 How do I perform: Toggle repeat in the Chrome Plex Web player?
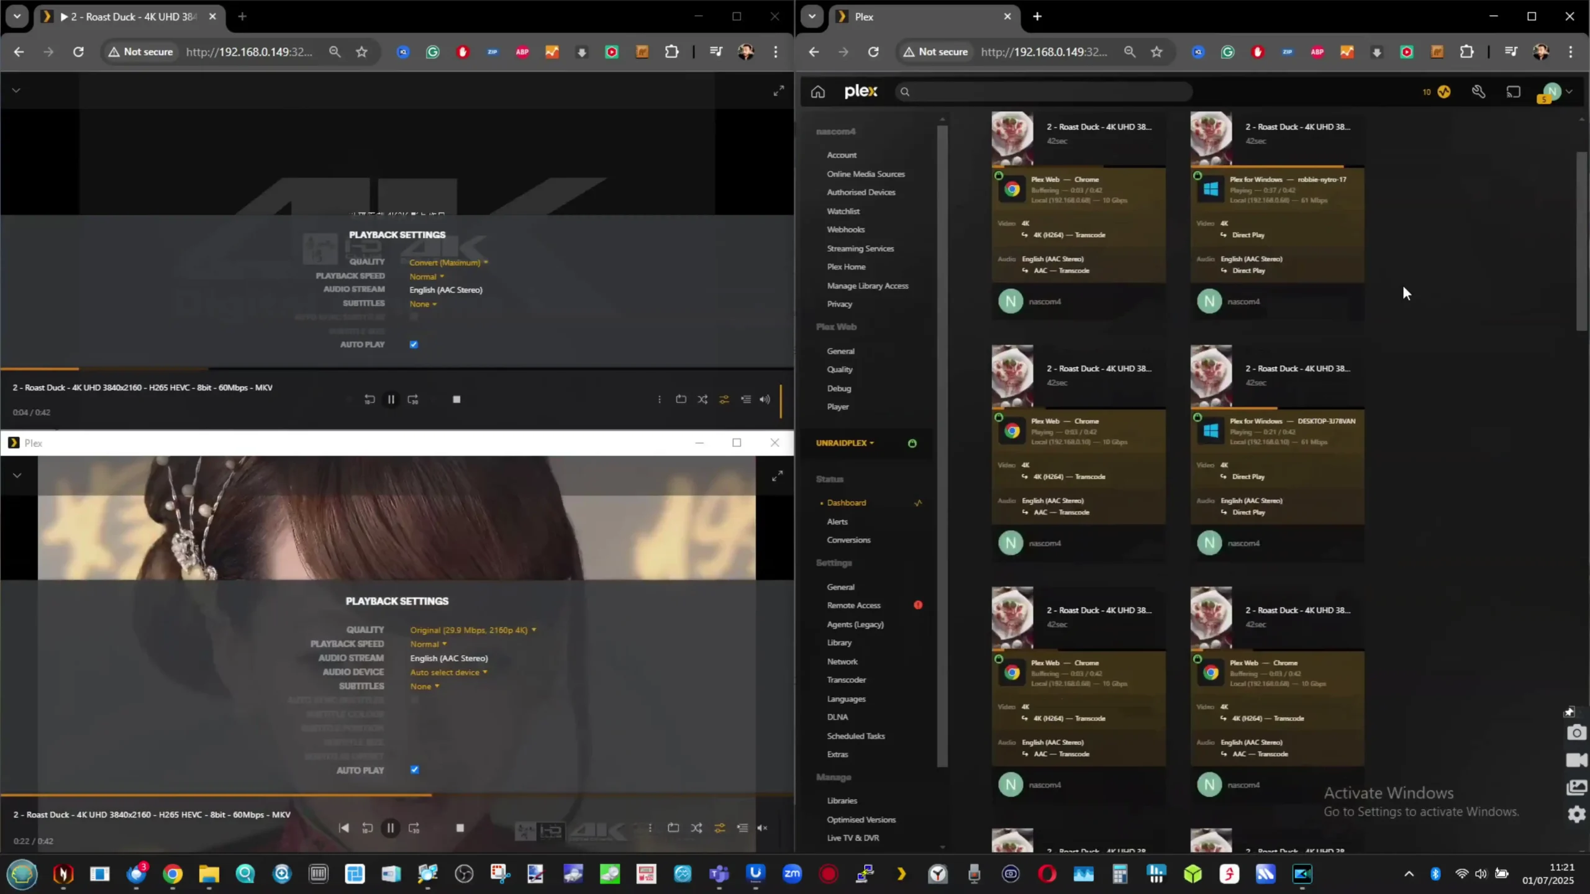click(681, 399)
